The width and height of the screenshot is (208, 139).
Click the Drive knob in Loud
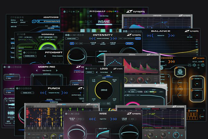[x=104, y=90]
